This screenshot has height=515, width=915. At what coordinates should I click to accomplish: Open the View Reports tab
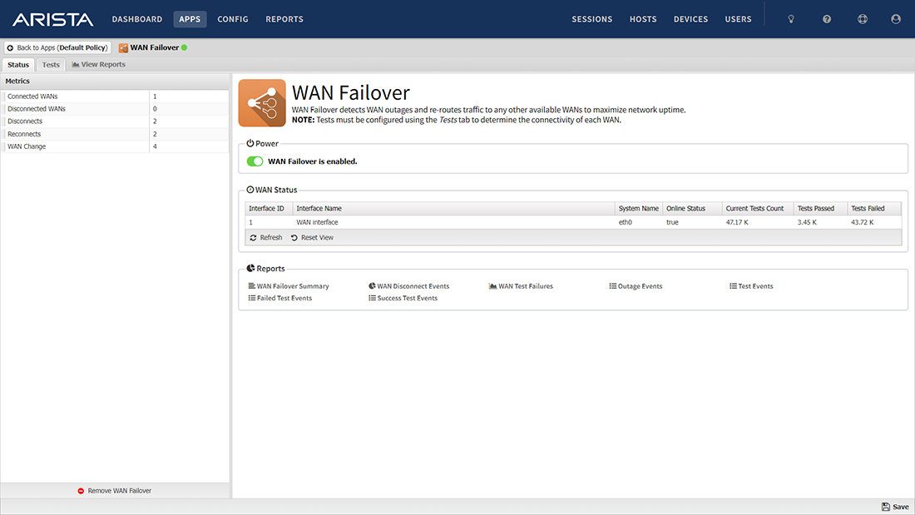[x=99, y=65]
